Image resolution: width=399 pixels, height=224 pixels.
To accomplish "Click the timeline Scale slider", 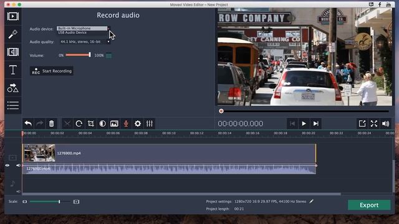I will point(50,202).
